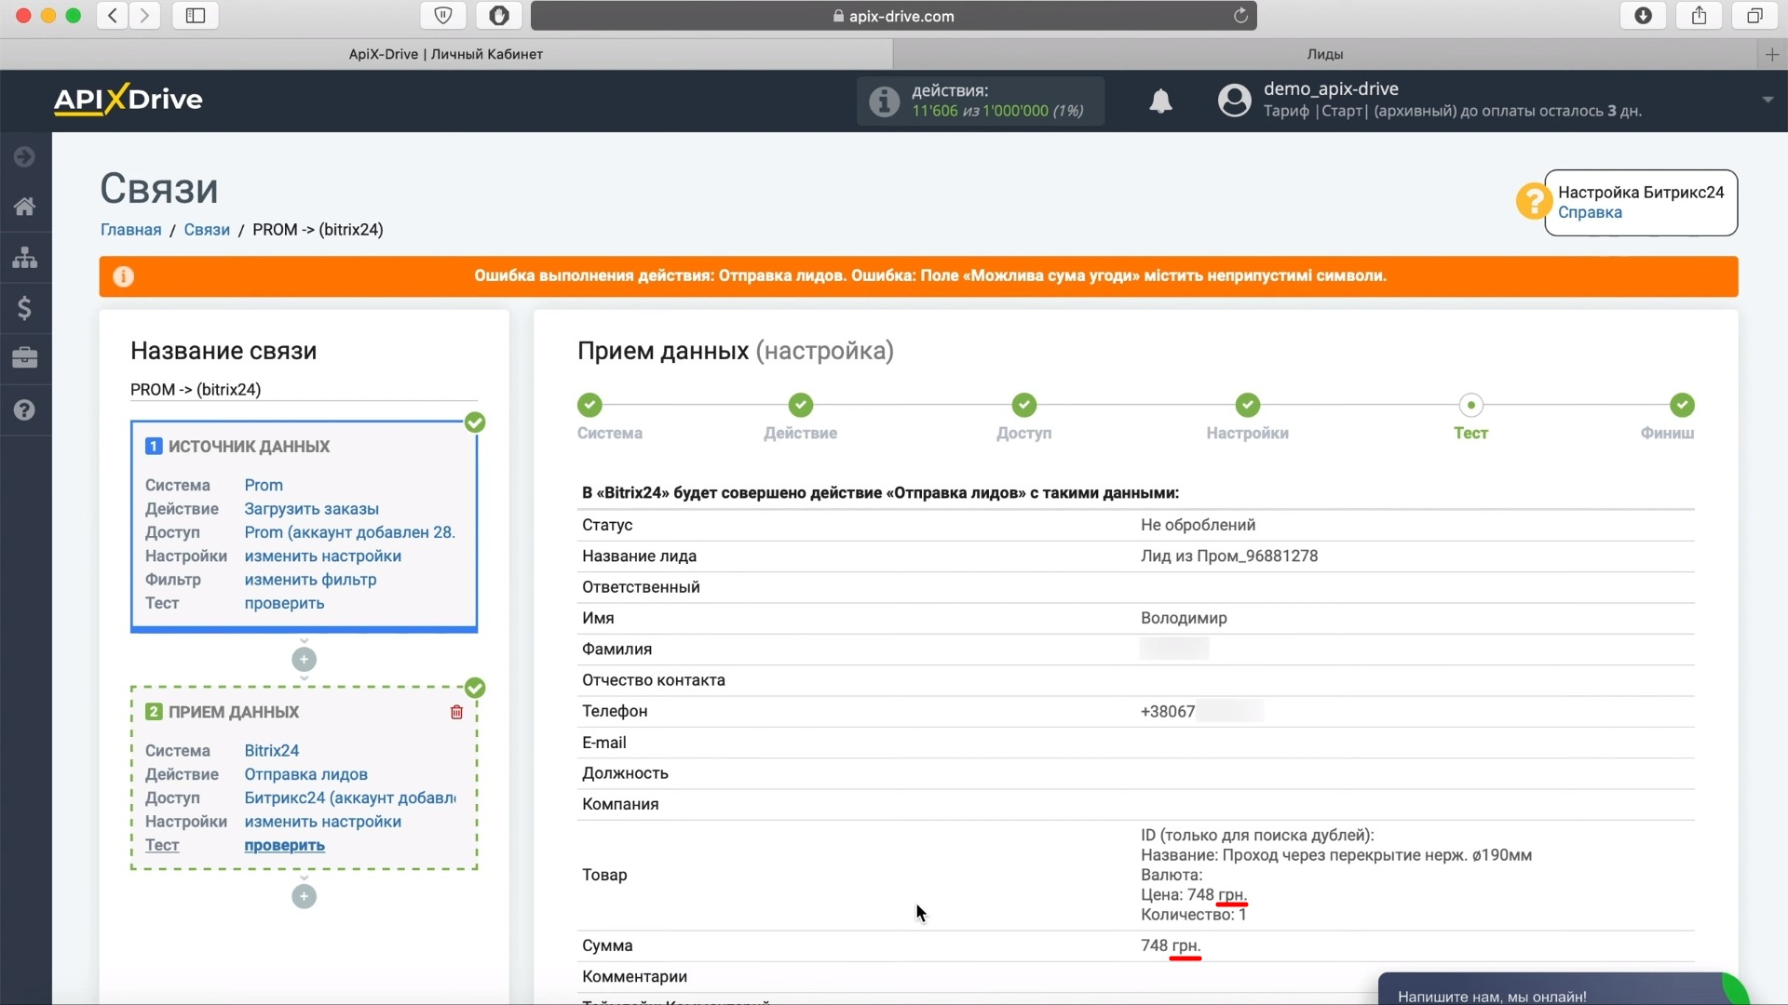Click ПРИЕМ ДАННЫХ block header
Viewport: 1788px width, 1005px height.
tap(233, 712)
